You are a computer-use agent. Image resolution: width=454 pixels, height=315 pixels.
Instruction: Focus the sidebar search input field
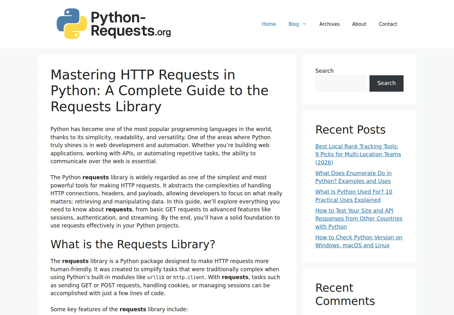[x=341, y=83]
